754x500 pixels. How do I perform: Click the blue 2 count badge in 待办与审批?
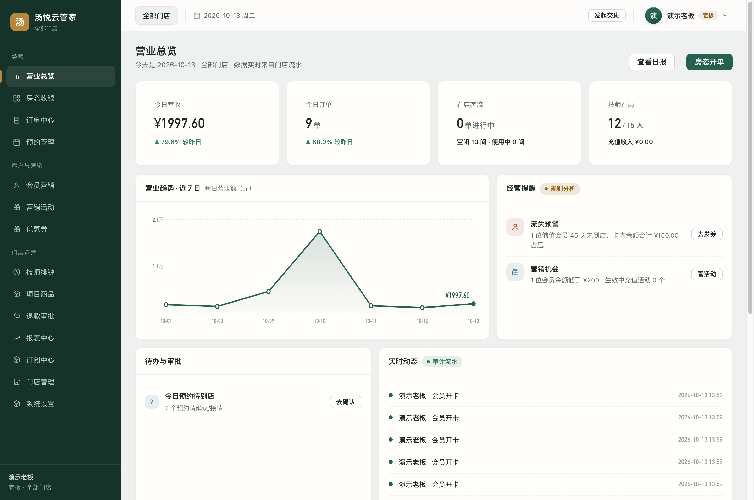[x=152, y=402]
